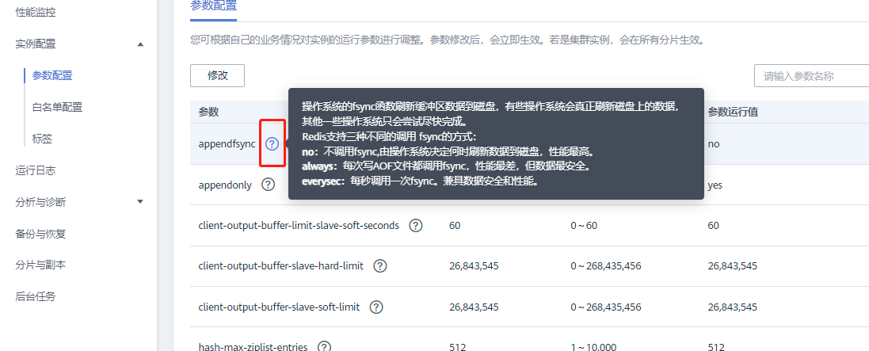Open 运行日志 from the sidebar

(x=36, y=170)
